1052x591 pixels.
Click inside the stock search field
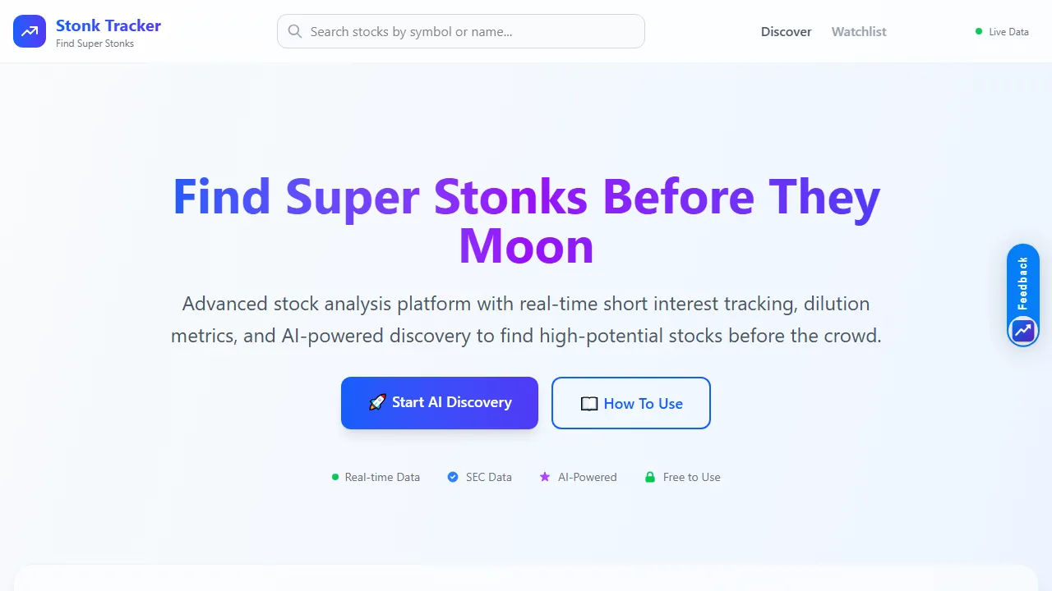point(460,31)
